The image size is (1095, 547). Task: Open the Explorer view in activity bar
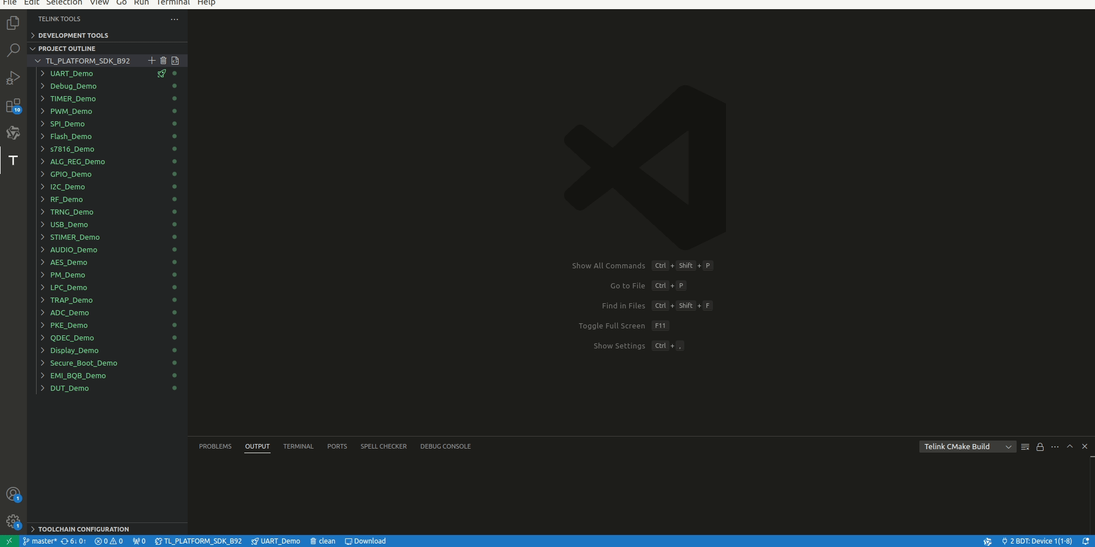(13, 23)
